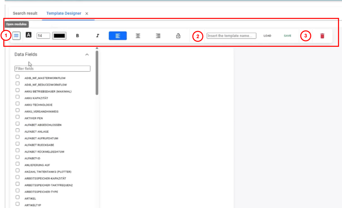Toggle italic text formatting
Viewport: 342px width, 208px height.
[x=97, y=36]
